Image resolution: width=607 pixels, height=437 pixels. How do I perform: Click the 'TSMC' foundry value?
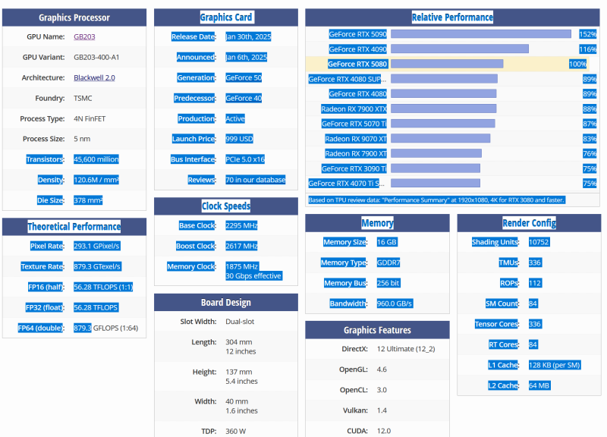(x=83, y=99)
